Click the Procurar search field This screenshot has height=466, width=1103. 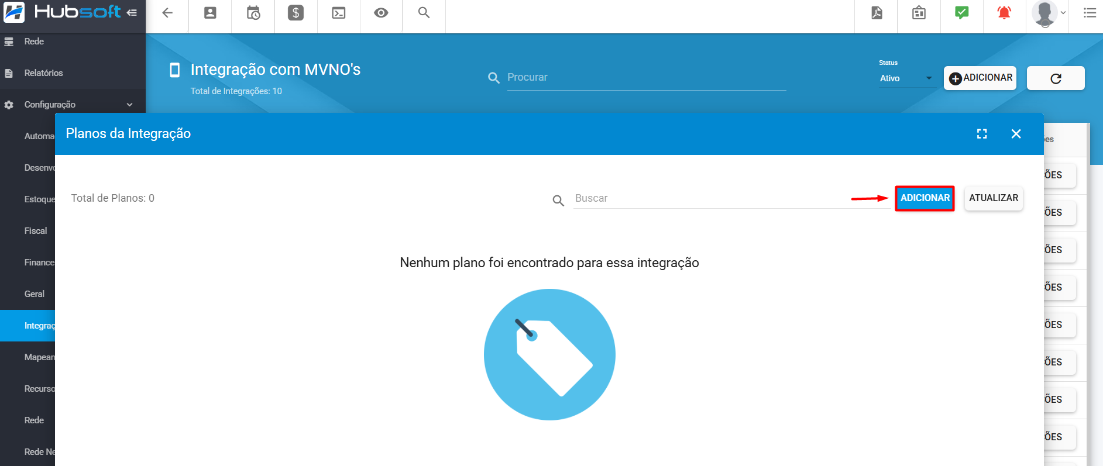pos(647,78)
